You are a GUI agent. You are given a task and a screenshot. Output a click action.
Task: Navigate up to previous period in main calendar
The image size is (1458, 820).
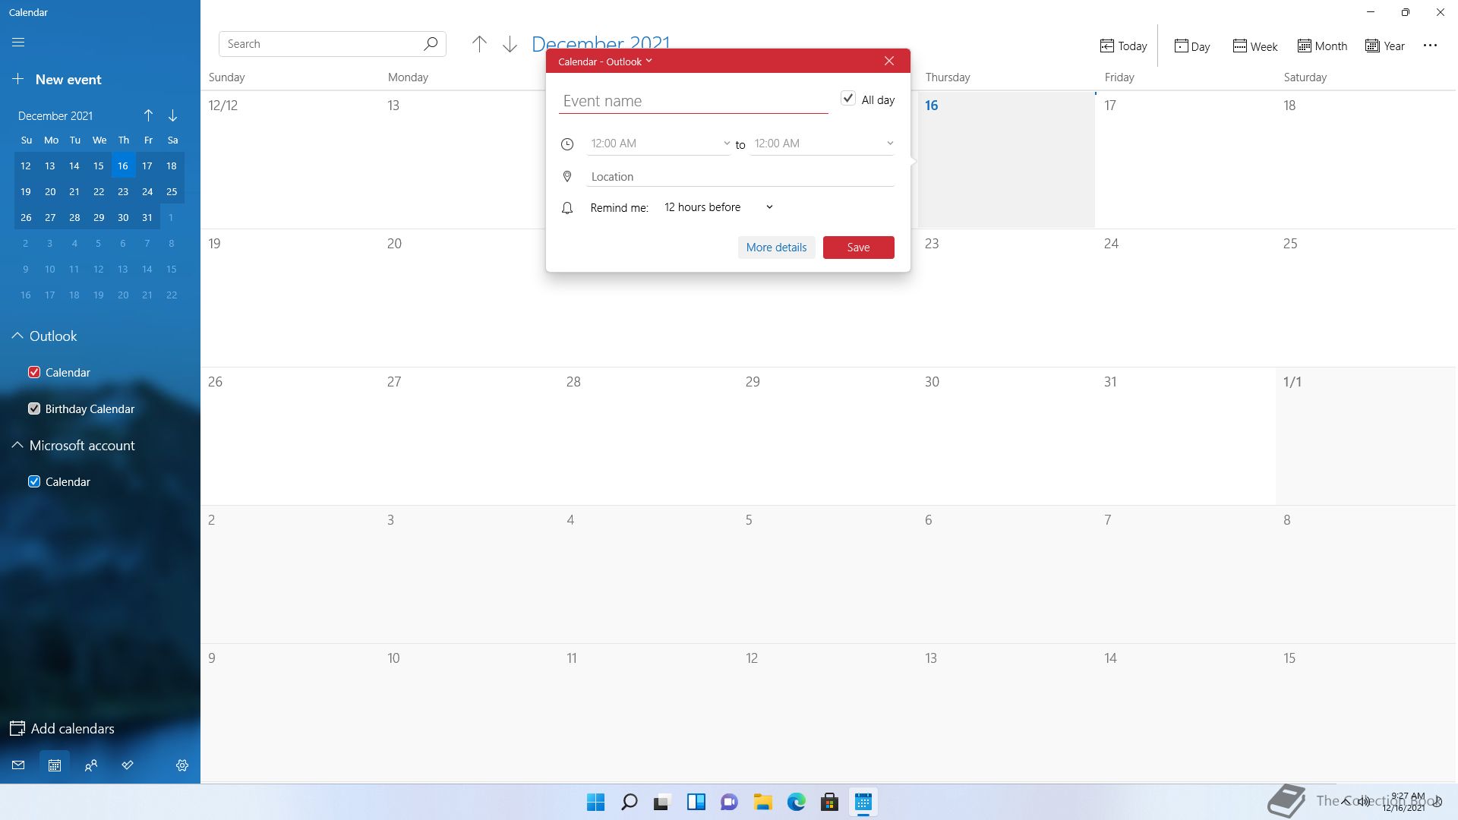tap(479, 44)
